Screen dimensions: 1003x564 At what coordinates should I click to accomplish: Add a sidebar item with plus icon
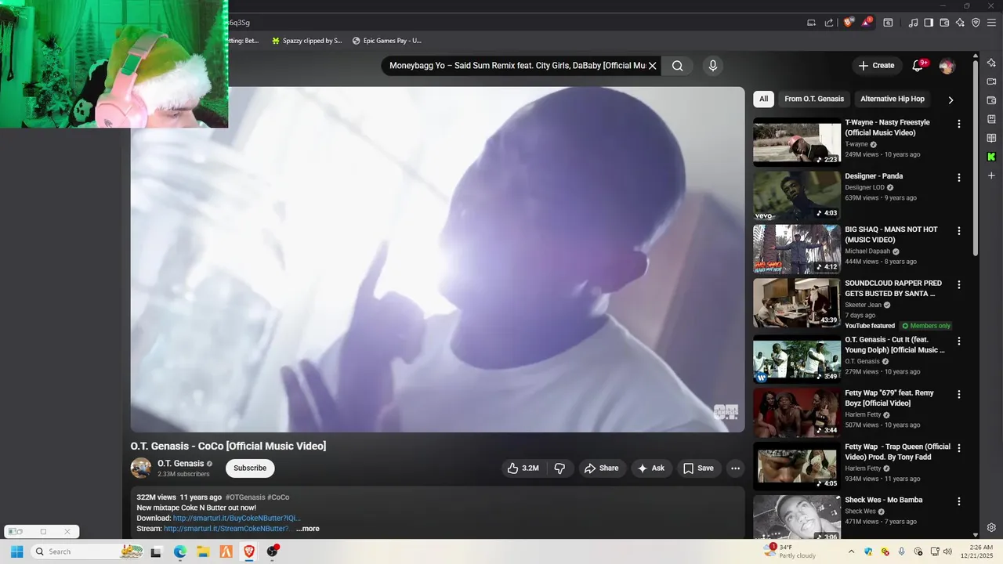pyautogui.click(x=991, y=175)
